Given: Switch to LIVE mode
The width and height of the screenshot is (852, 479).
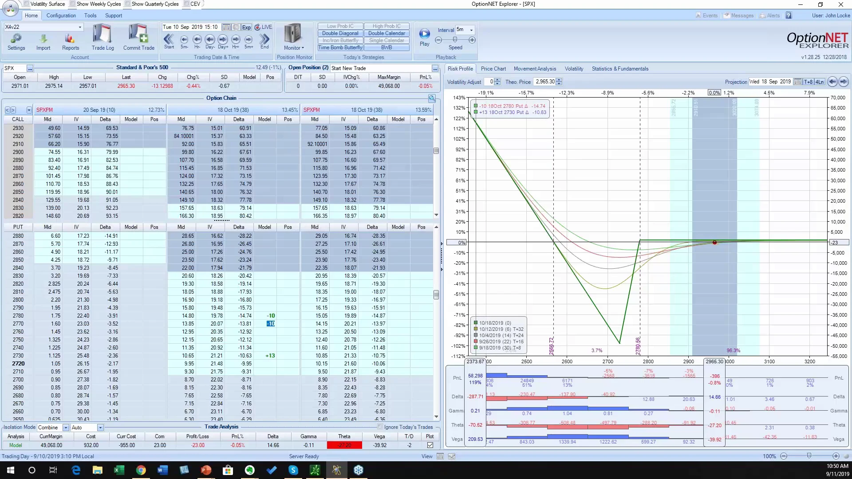Looking at the screenshot, I should point(264,27).
